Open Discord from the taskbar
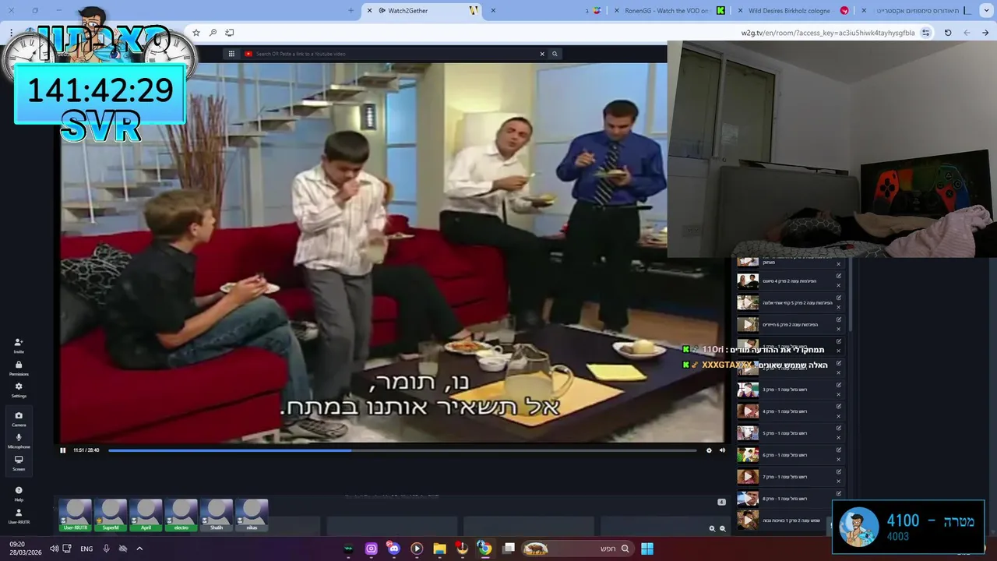 (393, 549)
